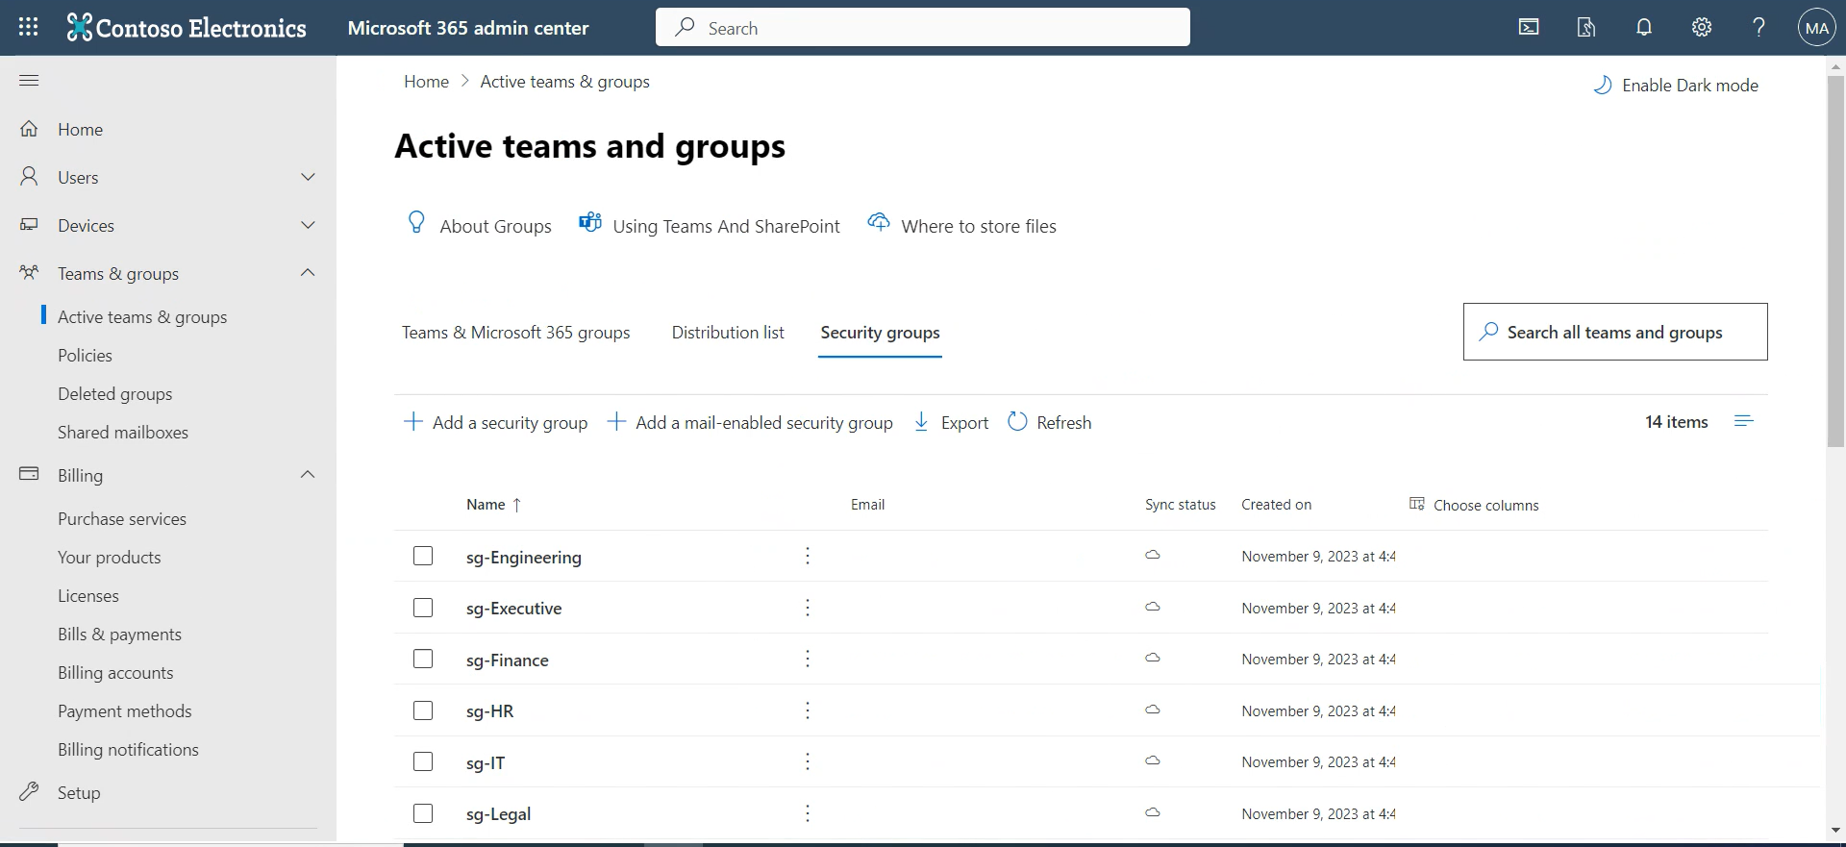Enable Dark mode

click(1676, 86)
